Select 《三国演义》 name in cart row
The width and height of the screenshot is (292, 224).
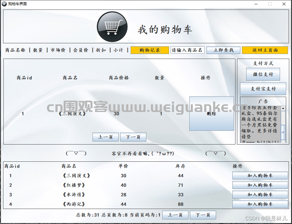click(72, 114)
